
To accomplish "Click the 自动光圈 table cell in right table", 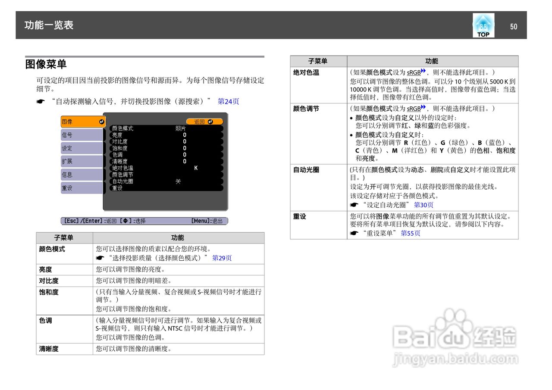I will (318, 187).
